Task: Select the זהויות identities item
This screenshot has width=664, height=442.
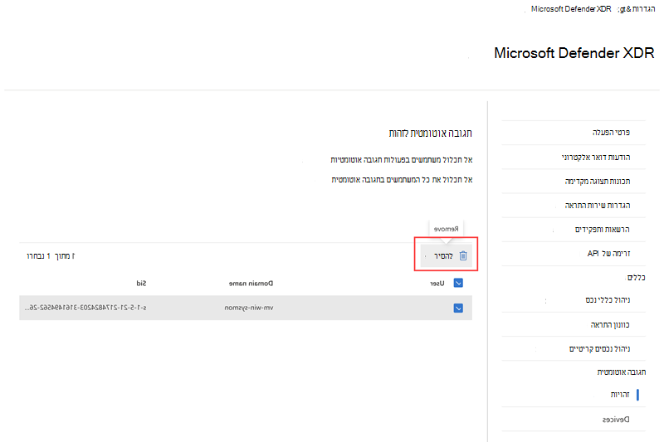Action: tap(620, 395)
